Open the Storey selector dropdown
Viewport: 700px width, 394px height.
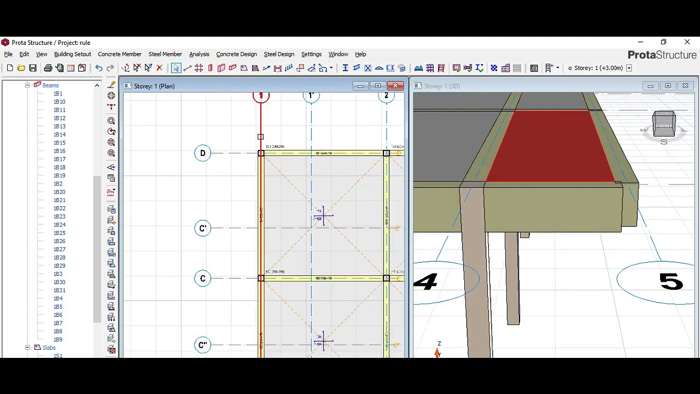pos(629,68)
